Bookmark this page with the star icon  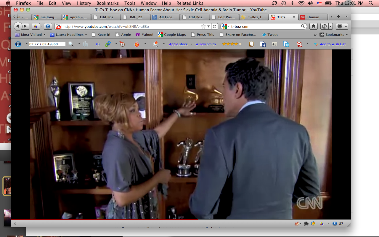coord(203,26)
